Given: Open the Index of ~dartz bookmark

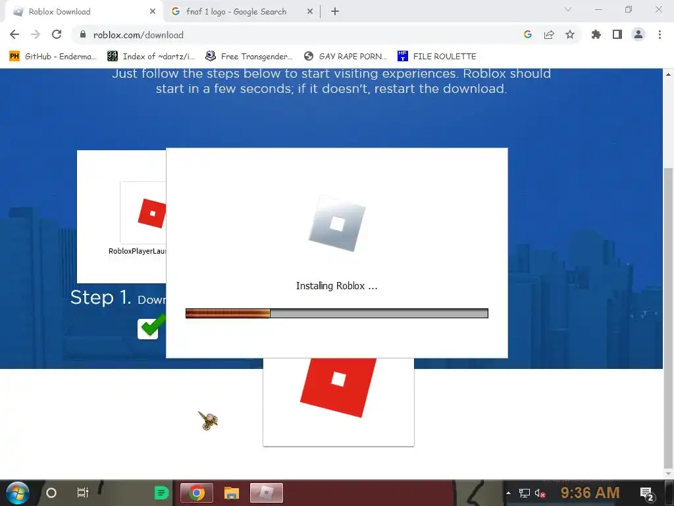Looking at the screenshot, I should point(151,57).
